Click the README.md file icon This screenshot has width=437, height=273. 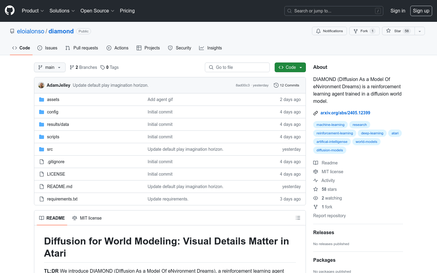[42, 187]
